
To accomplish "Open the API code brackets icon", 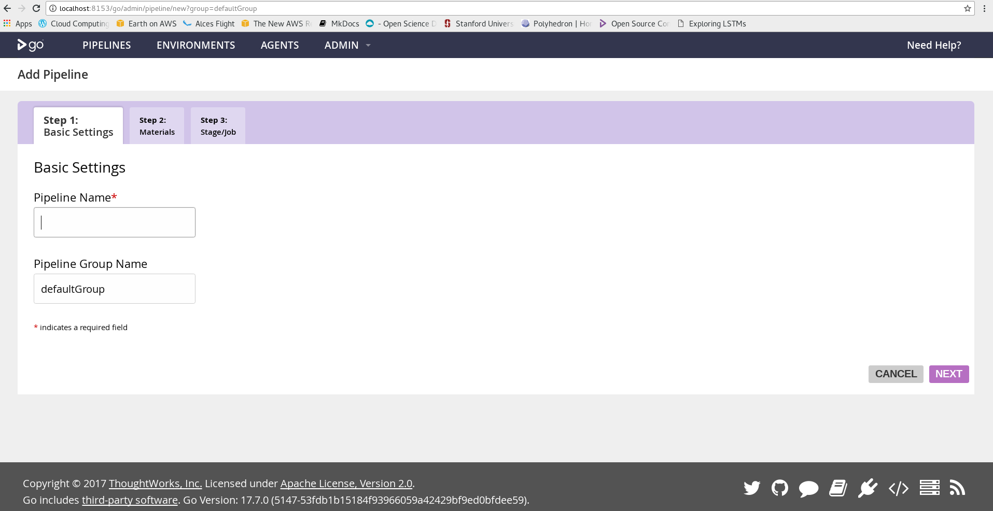I will (x=898, y=488).
